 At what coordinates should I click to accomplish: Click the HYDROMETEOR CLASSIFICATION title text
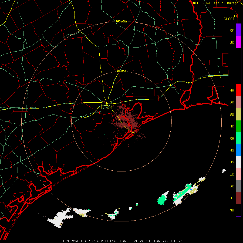95,241
